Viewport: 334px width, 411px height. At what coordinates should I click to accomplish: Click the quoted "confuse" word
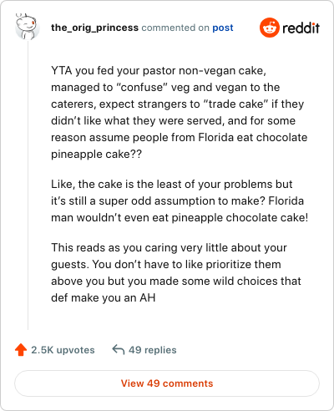[x=142, y=87]
